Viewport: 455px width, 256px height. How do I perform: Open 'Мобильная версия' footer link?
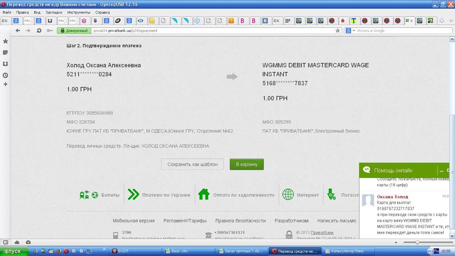point(134,221)
